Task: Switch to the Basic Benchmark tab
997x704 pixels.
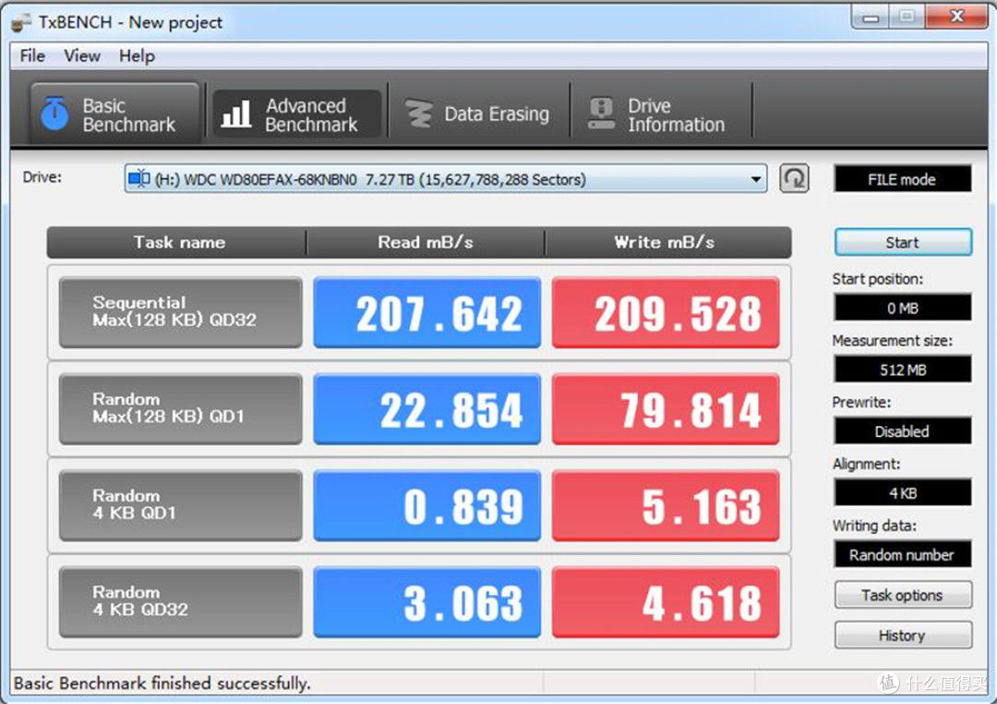Action: pos(115,115)
